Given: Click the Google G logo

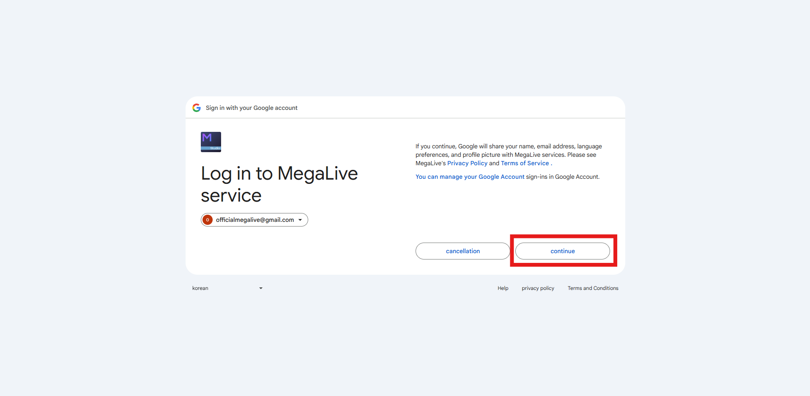Looking at the screenshot, I should [197, 108].
